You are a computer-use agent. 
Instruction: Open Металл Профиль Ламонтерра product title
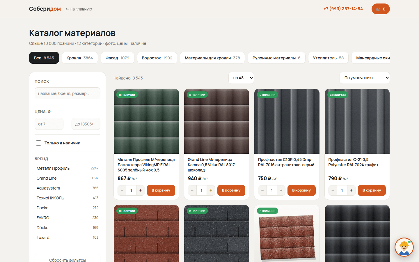(x=146, y=165)
